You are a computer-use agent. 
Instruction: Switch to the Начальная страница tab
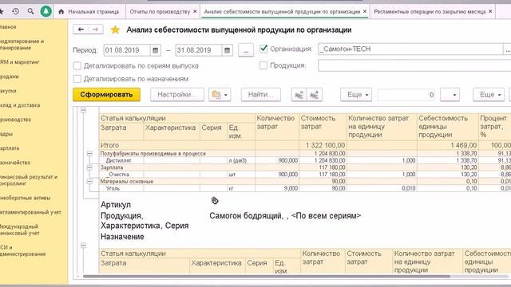(89, 12)
